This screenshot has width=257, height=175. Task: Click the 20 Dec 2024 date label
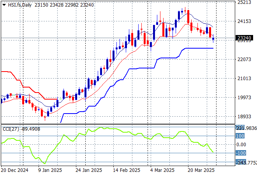click(15, 170)
